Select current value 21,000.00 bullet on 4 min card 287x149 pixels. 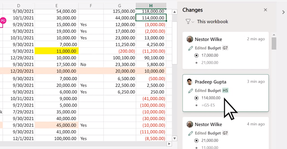click(x=197, y=141)
